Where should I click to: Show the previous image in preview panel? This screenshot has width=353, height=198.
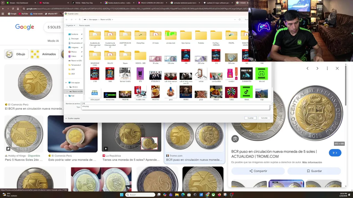[307, 68]
